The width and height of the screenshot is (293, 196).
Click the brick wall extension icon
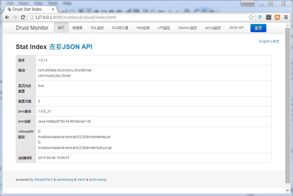[268, 17]
